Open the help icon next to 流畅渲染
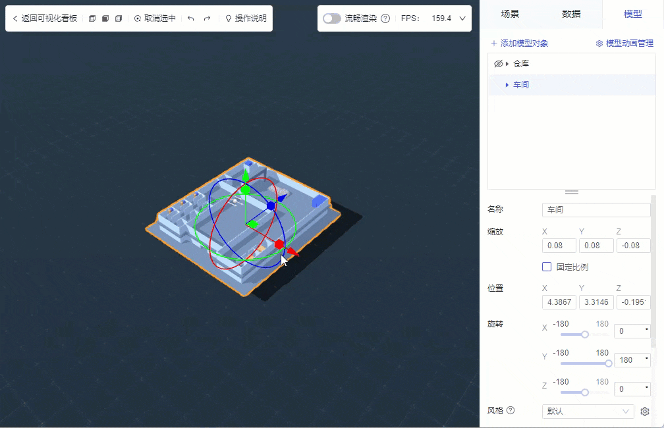The height and width of the screenshot is (428, 664). [385, 18]
